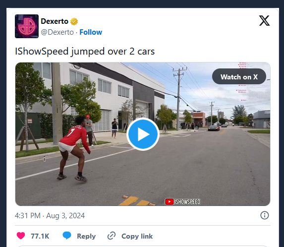
Task: Click the Reply text label
Action: pyautogui.click(x=86, y=236)
